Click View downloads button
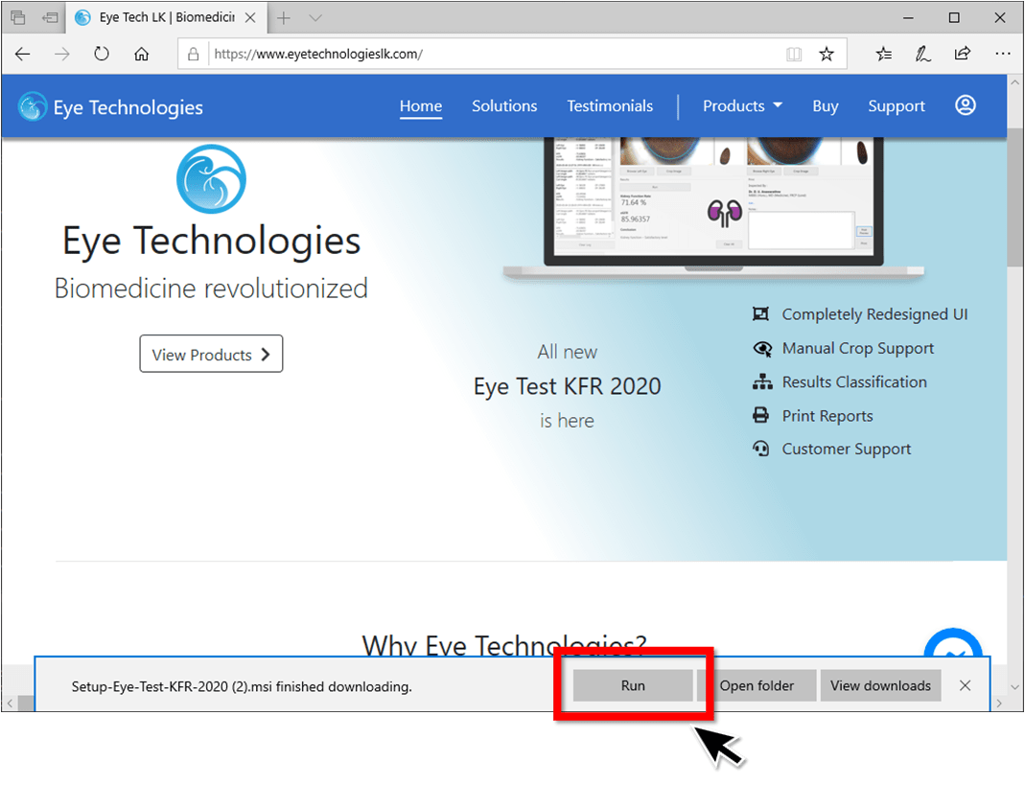The width and height of the screenshot is (1025, 785). click(880, 685)
